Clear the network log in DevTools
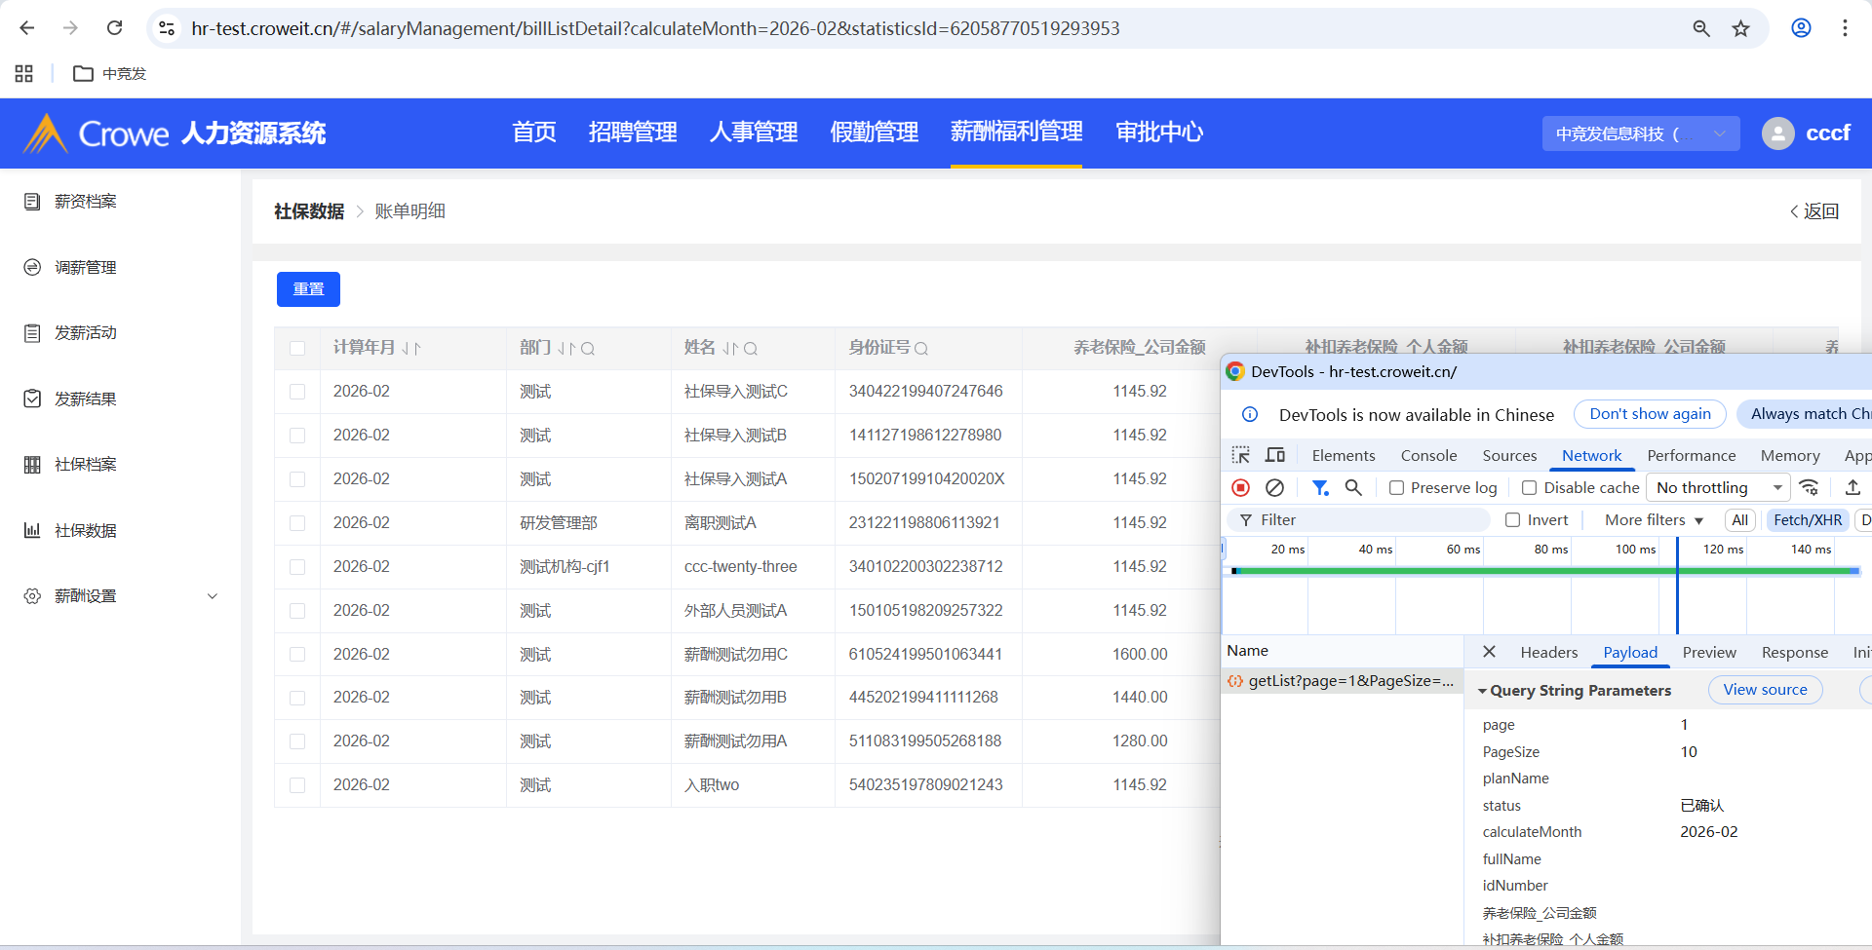1872x950 pixels. point(1274,487)
